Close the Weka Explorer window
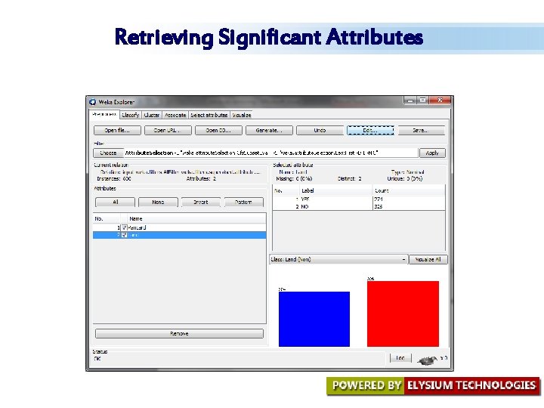 440,100
